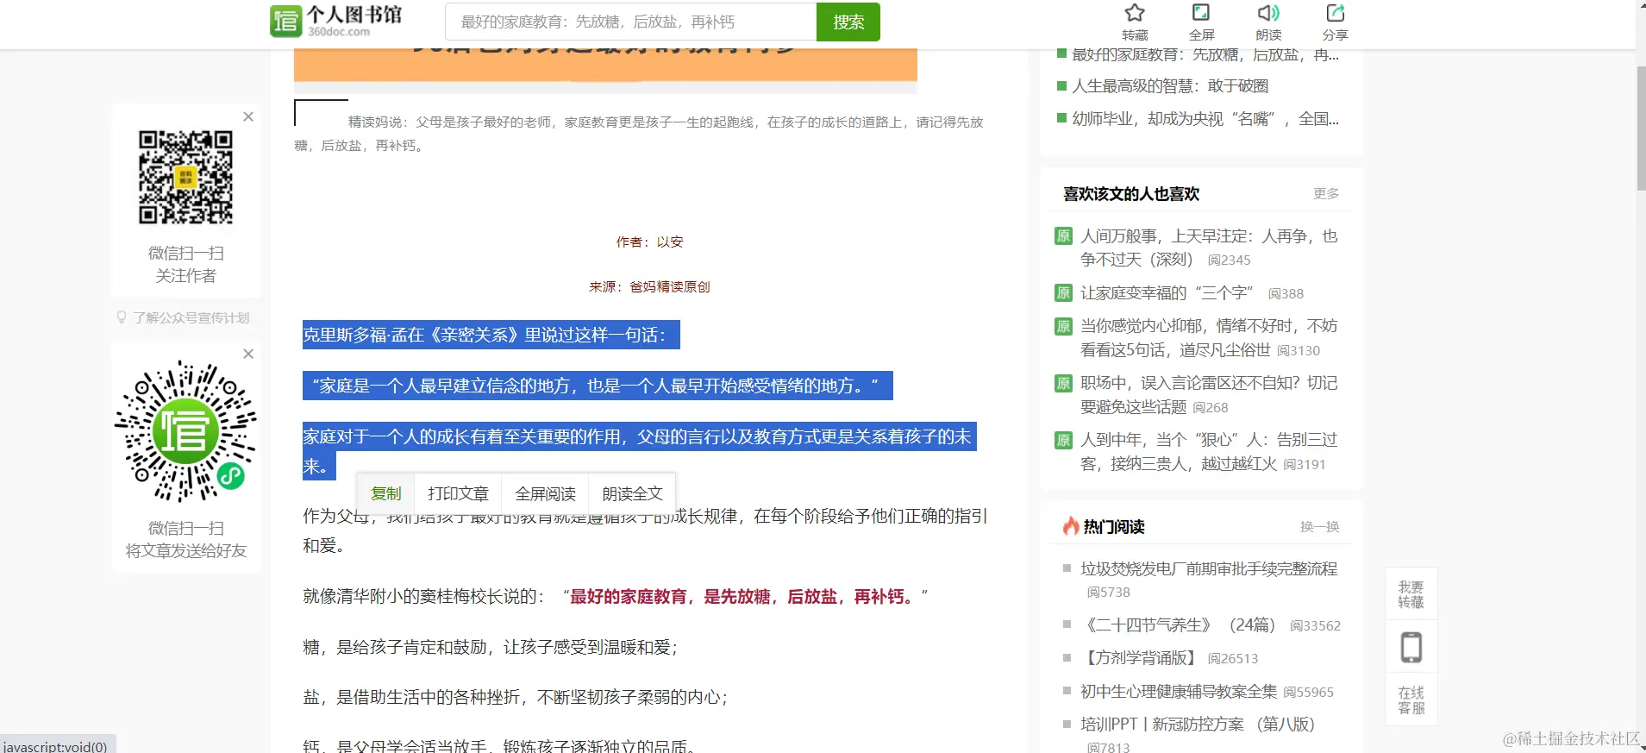
Task: Open 垃圾焚烧发电厂前期审批手续完整流程
Action: click(x=1209, y=569)
